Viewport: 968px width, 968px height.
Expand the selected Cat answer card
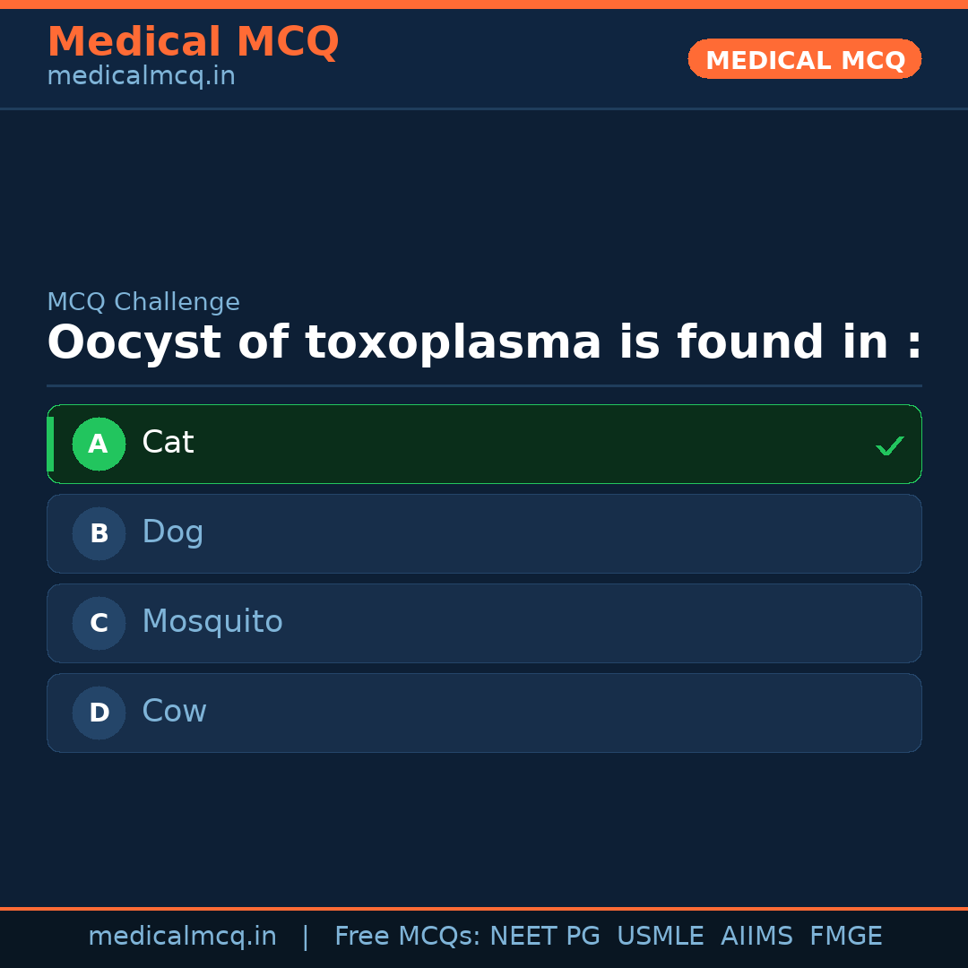(484, 444)
